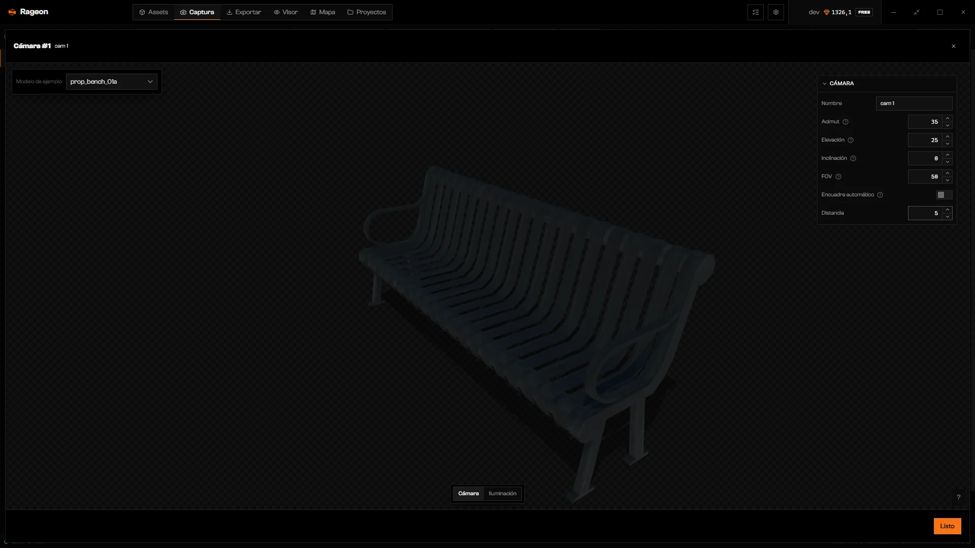Switch to the Iluminación mode tab
The image size is (975, 548).
click(x=502, y=494)
